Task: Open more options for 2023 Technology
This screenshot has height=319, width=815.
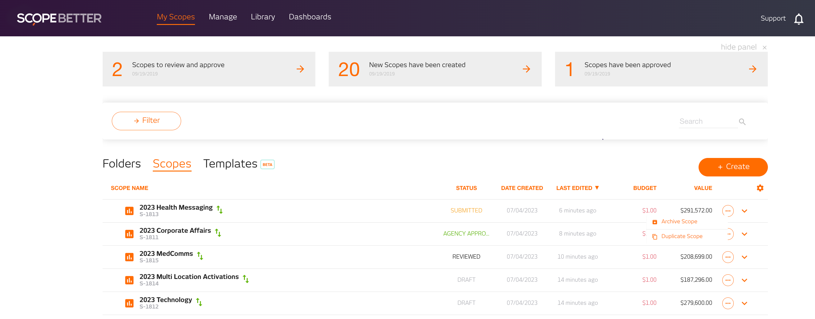Action: click(x=727, y=303)
